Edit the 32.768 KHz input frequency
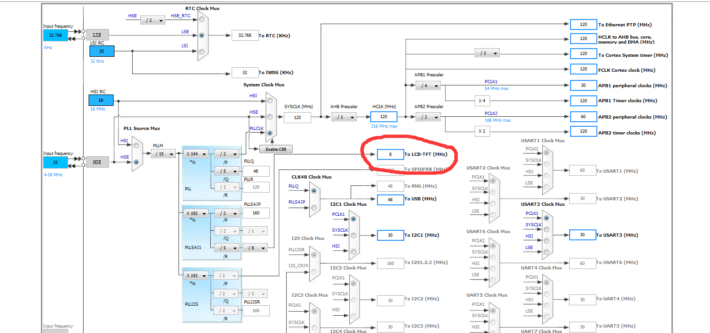Image resolution: width=710 pixels, height=333 pixels. tap(55, 35)
